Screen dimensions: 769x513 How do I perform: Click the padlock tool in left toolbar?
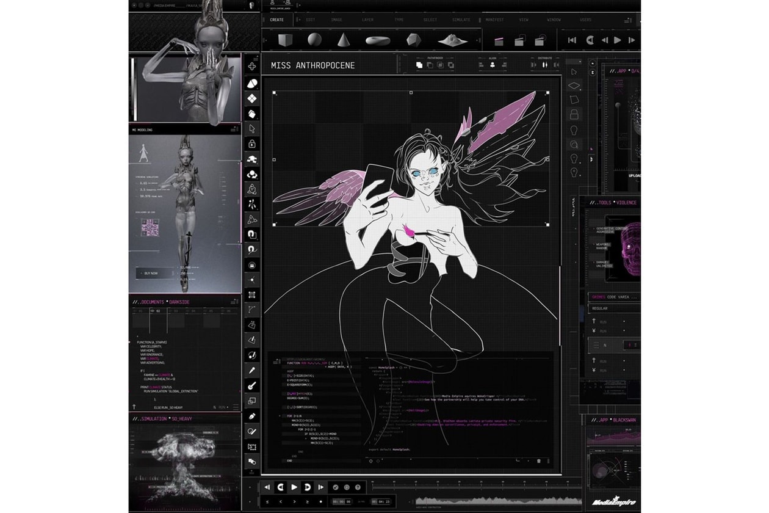click(x=252, y=144)
